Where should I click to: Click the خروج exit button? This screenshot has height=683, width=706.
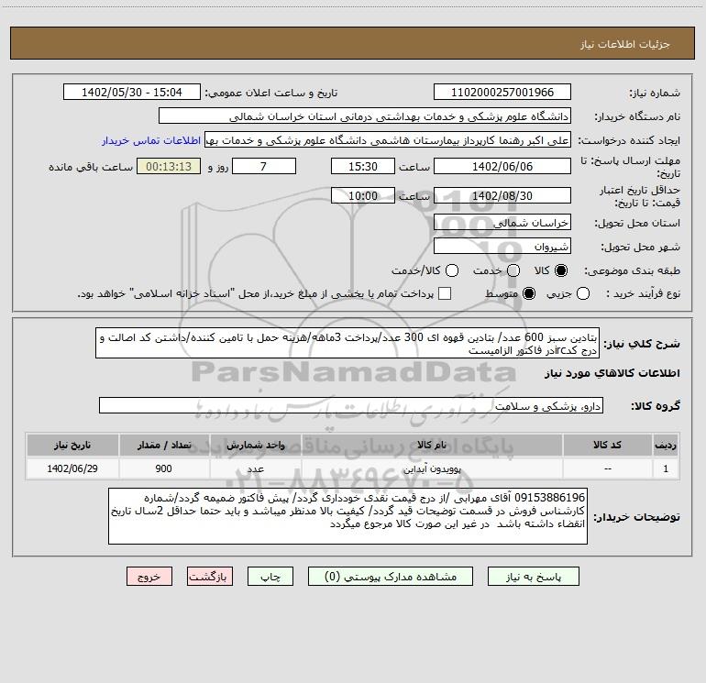coord(149,577)
